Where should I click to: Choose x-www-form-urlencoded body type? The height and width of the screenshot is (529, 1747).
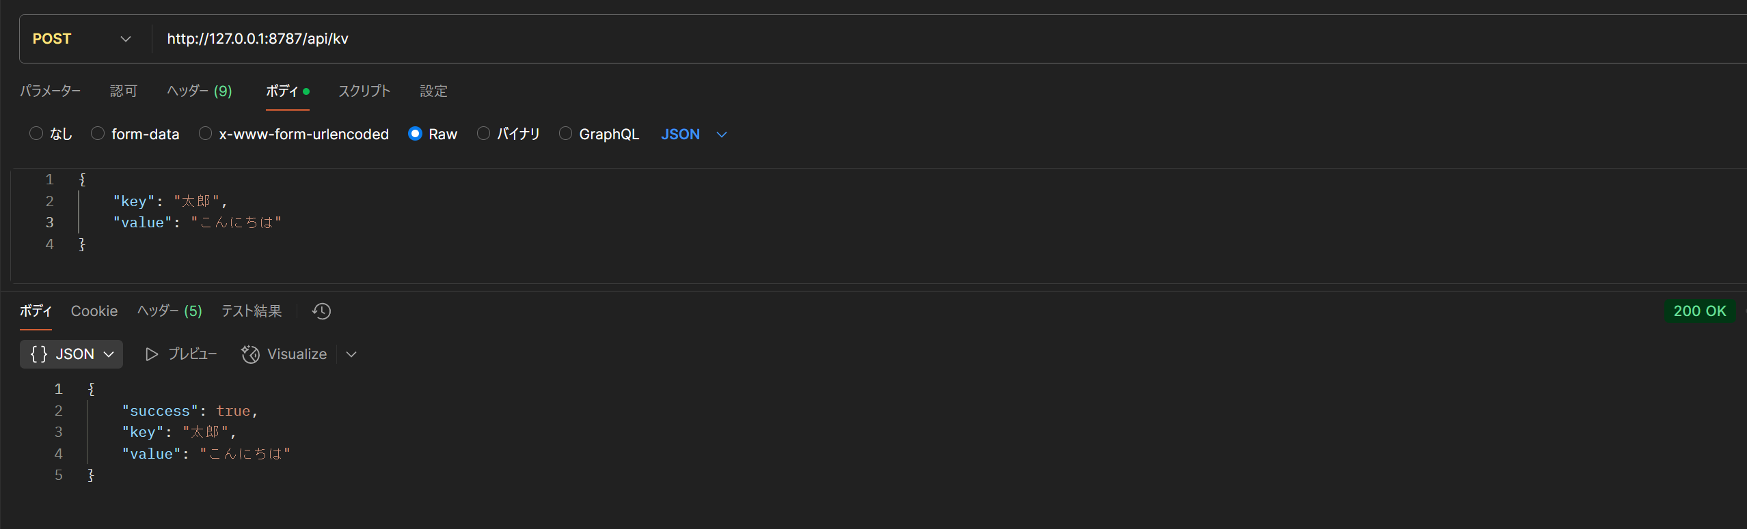click(x=205, y=134)
